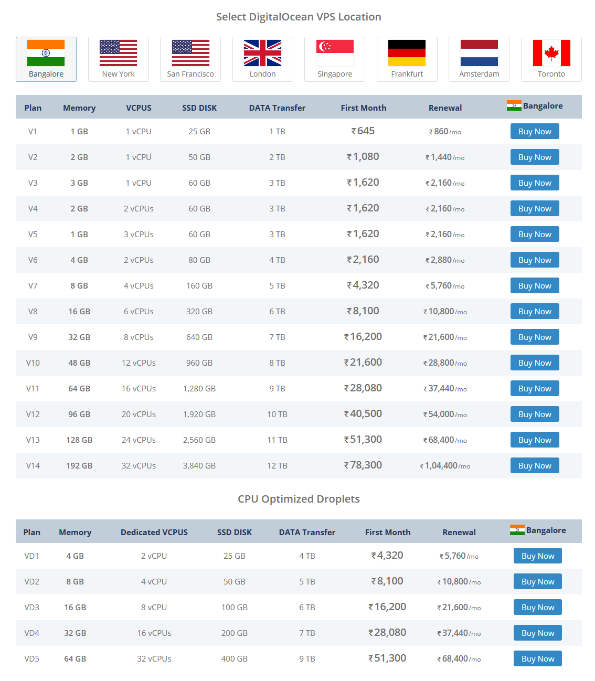Buy the VD3 plan with 8 vCPU

[537, 607]
